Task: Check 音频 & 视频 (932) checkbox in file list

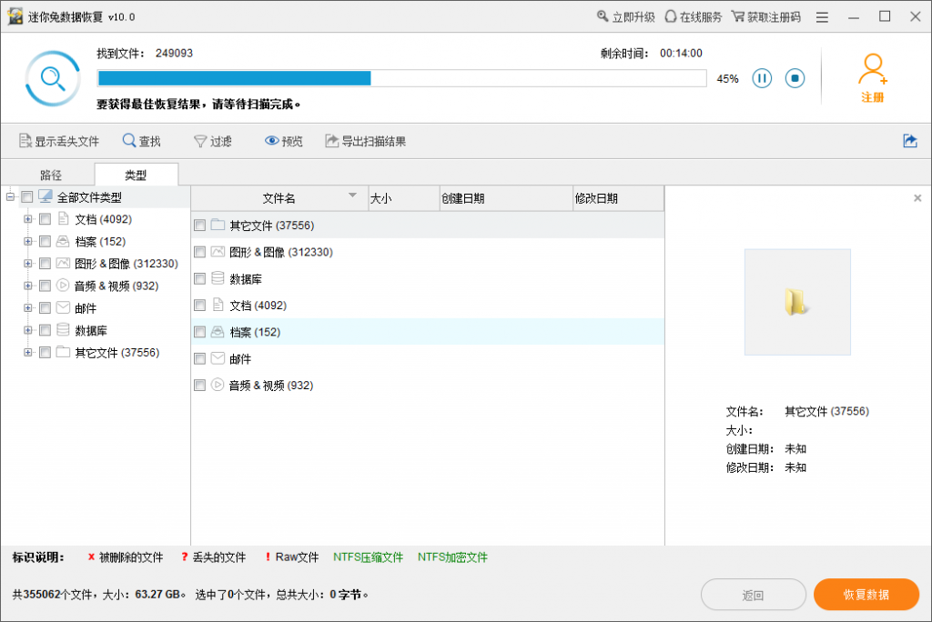Action: tap(199, 386)
